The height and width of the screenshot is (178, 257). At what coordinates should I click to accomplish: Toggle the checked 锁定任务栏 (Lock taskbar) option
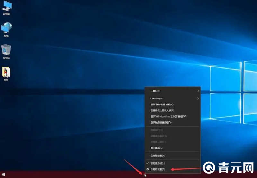(173, 163)
